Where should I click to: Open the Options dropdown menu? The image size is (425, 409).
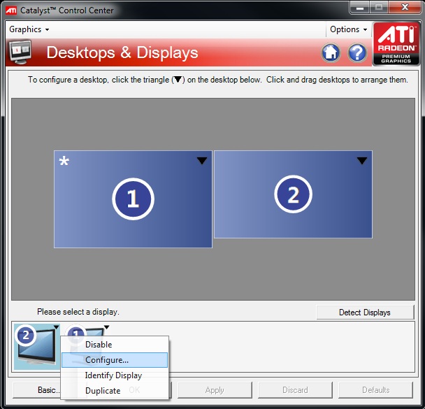coord(348,29)
